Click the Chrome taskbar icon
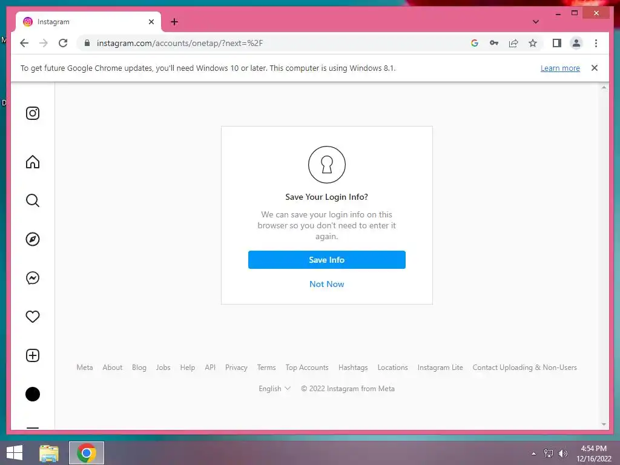The image size is (620, 465). click(87, 453)
